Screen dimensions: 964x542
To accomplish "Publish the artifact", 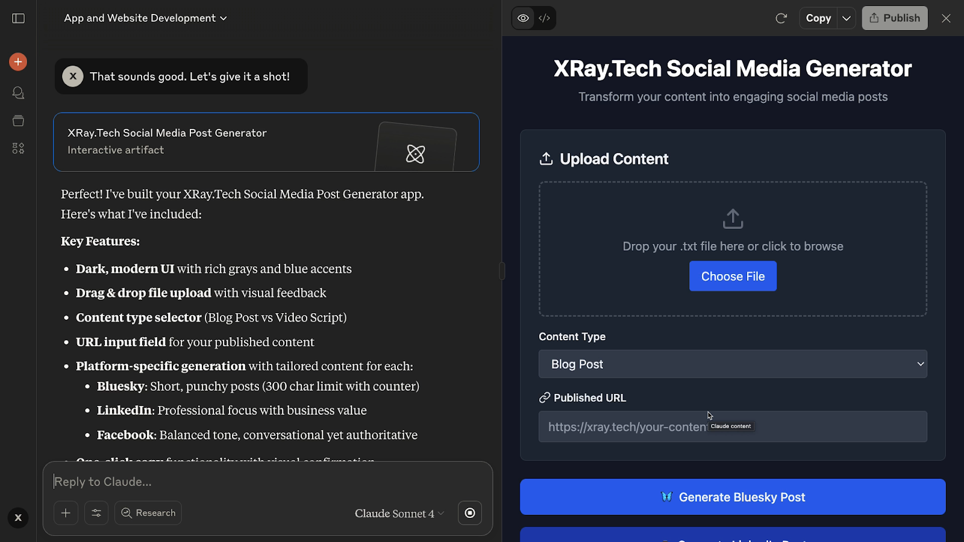I will point(895,18).
